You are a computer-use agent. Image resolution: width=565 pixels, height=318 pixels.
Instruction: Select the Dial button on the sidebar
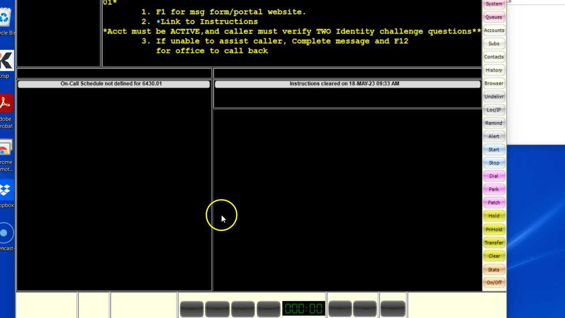(493, 176)
